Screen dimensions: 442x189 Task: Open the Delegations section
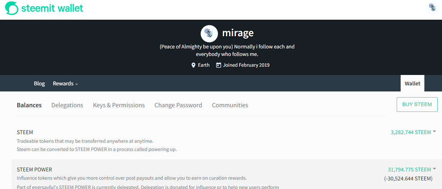pos(67,105)
